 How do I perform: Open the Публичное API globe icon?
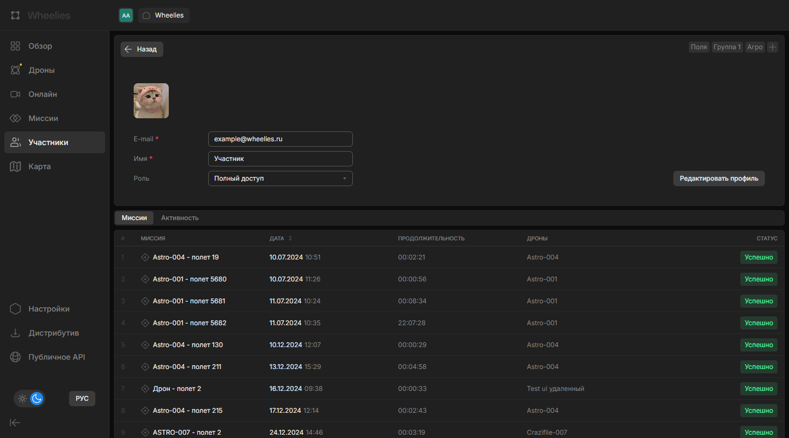[15, 357]
